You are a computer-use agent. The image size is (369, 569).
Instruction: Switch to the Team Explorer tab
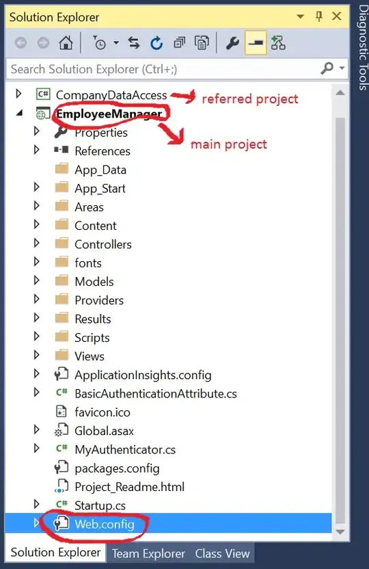point(148,553)
